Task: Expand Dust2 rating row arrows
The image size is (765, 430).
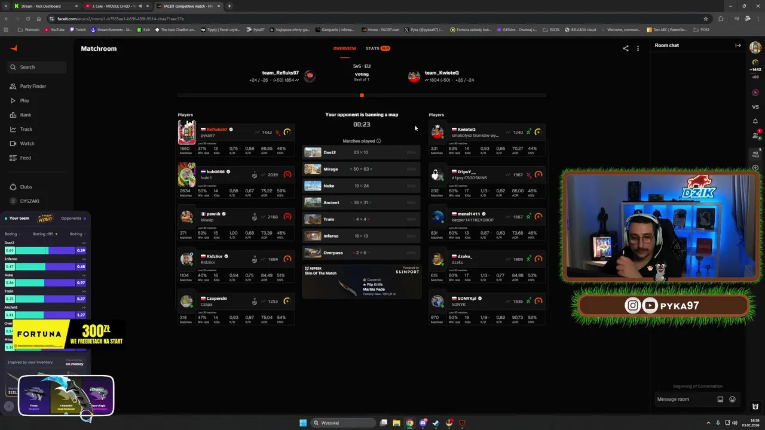Action: click(x=84, y=243)
